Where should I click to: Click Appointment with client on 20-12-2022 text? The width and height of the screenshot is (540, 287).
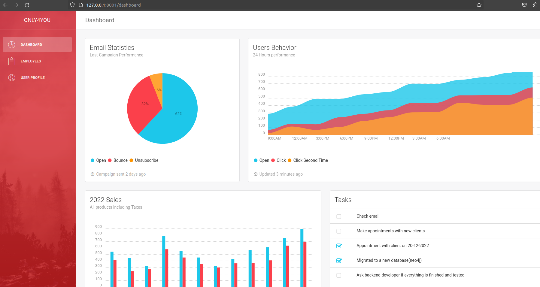[x=393, y=246]
